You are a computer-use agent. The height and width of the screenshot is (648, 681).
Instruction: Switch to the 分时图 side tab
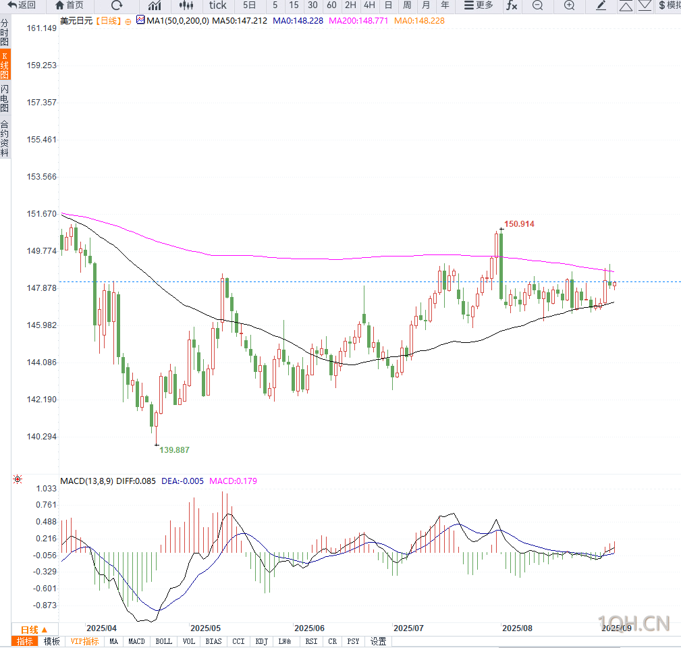(x=5, y=32)
